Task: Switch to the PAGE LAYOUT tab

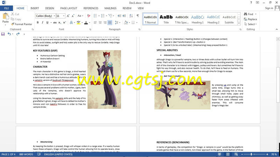Action: (x=69, y=8)
